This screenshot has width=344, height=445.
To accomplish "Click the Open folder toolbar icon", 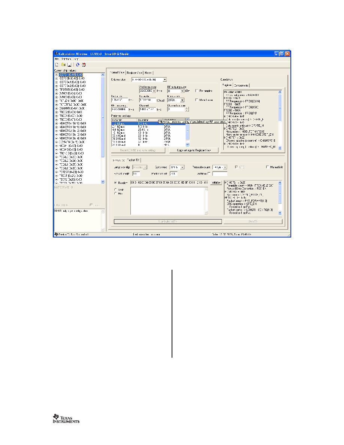I will (x=63, y=65).
